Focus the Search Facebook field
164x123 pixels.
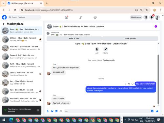point(25,17)
